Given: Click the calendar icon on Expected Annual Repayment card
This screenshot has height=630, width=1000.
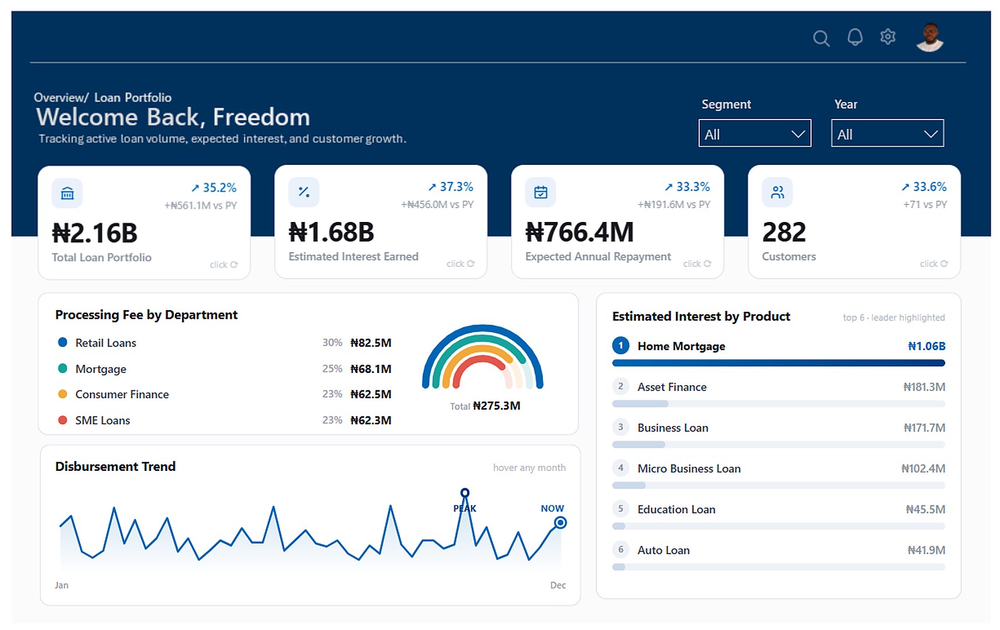Looking at the screenshot, I should [x=541, y=192].
